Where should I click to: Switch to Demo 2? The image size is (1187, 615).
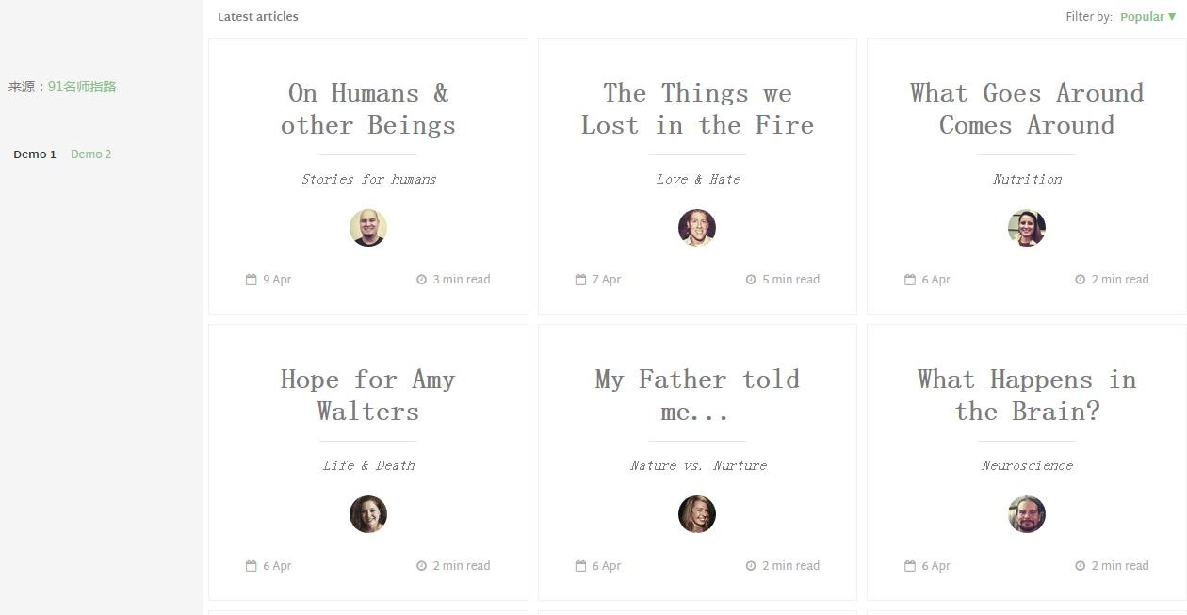pos(91,154)
